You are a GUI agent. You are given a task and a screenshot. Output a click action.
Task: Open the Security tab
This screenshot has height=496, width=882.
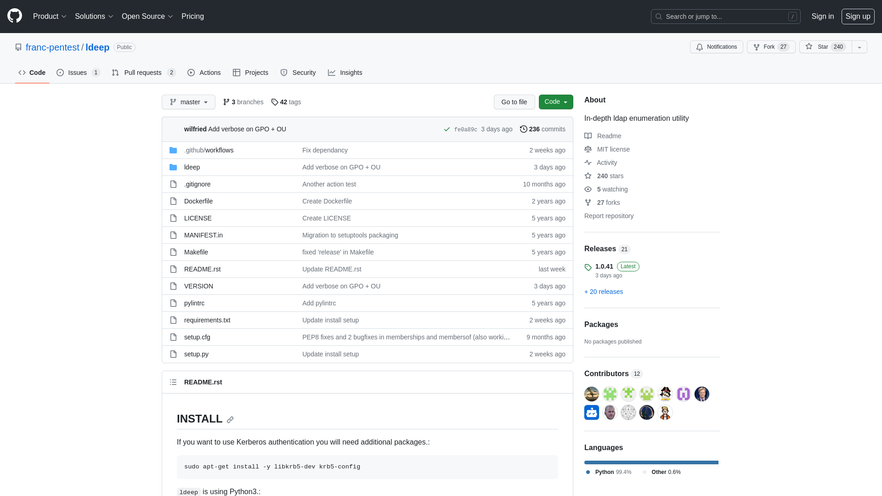coord(298,73)
